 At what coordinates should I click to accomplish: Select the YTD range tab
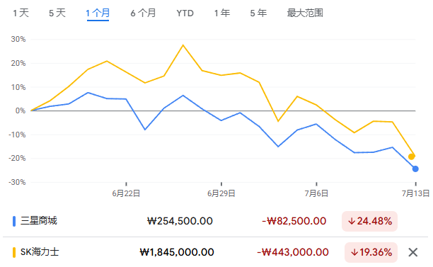pos(185,13)
